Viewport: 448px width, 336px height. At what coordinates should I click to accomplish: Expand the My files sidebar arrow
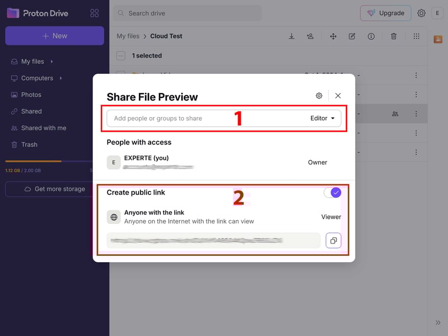(52, 62)
